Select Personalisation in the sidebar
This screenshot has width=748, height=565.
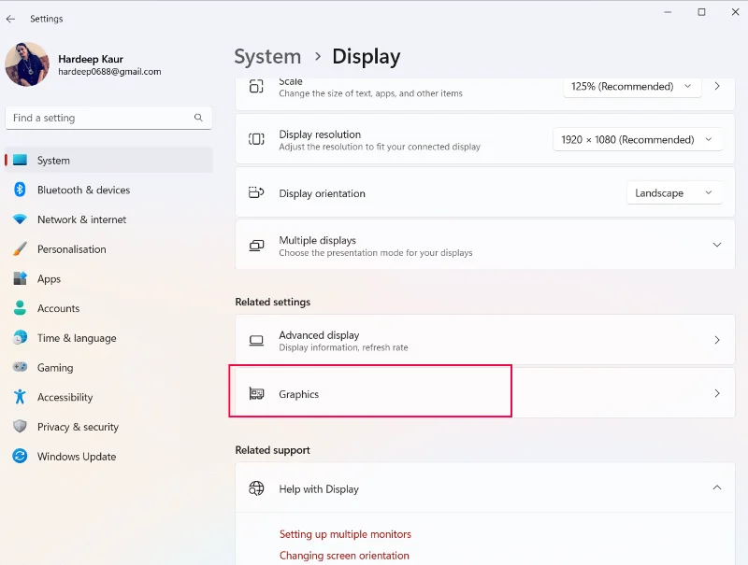[x=108, y=248]
